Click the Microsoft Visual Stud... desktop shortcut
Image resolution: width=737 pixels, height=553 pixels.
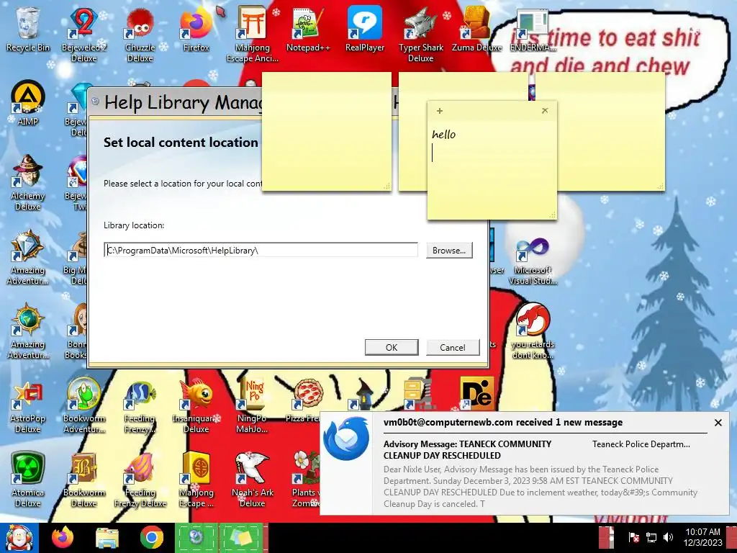(533, 261)
